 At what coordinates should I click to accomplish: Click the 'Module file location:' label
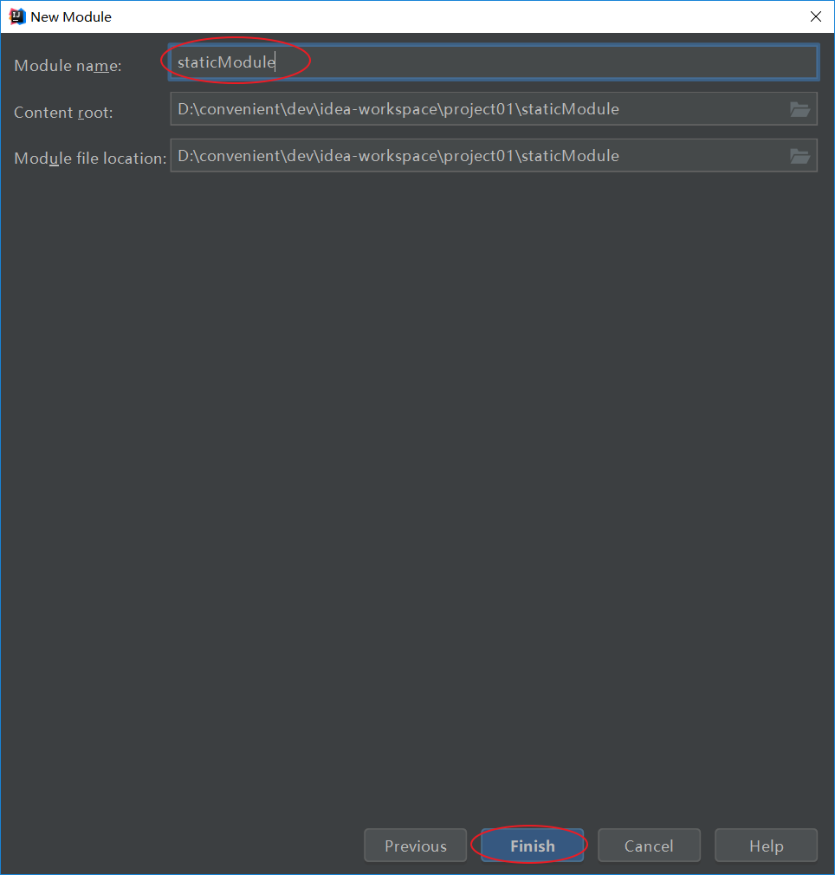[x=90, y=159]
